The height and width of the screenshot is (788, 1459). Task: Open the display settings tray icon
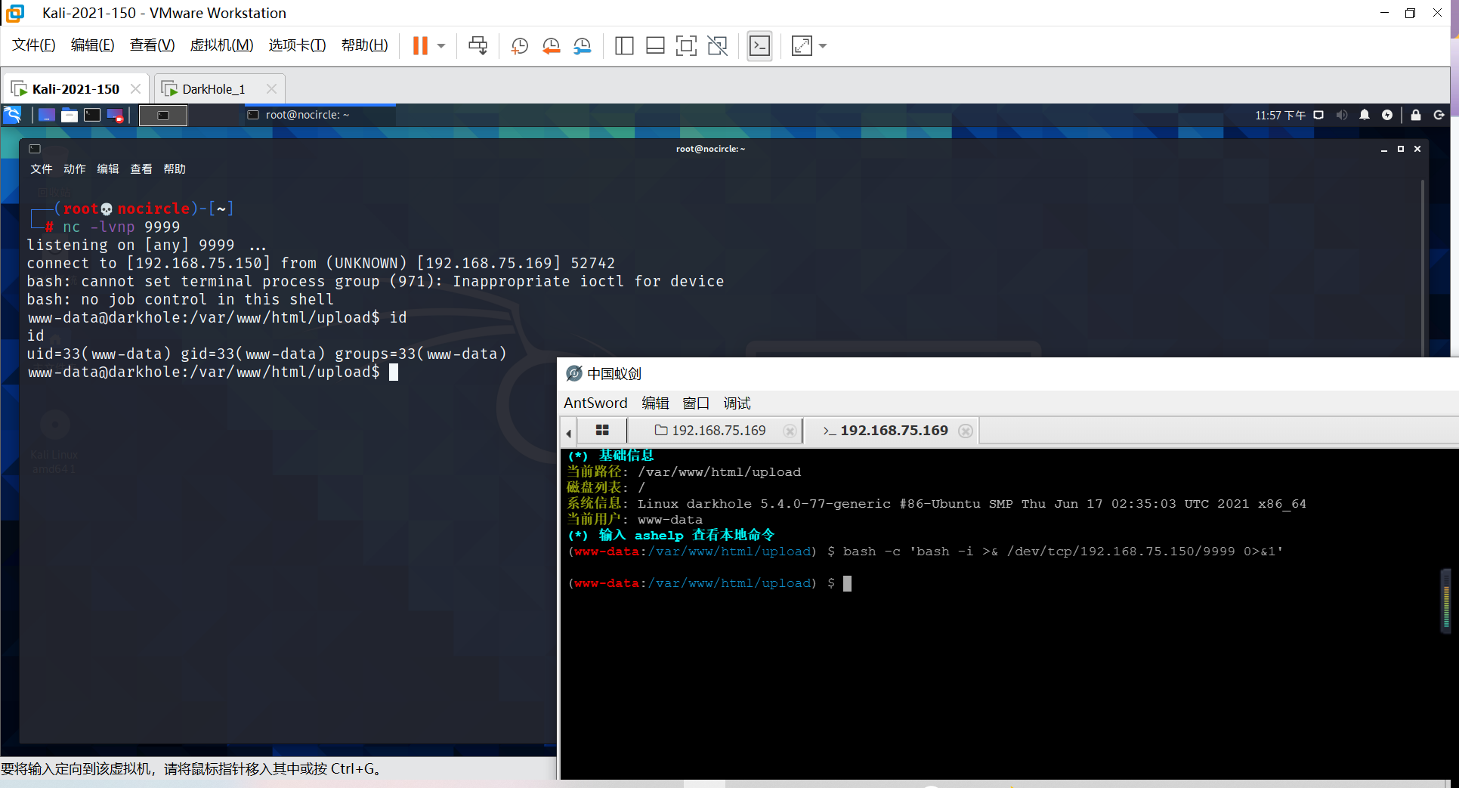point(1318,115)
